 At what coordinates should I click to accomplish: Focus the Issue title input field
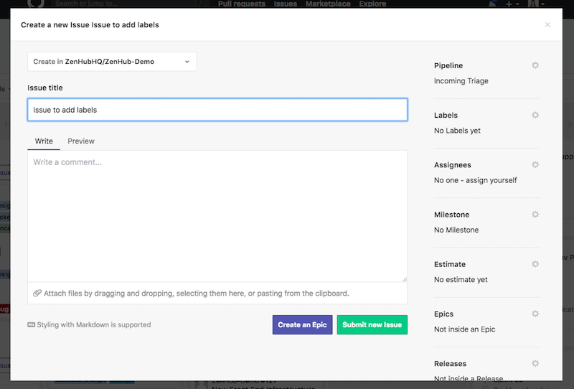217,110
